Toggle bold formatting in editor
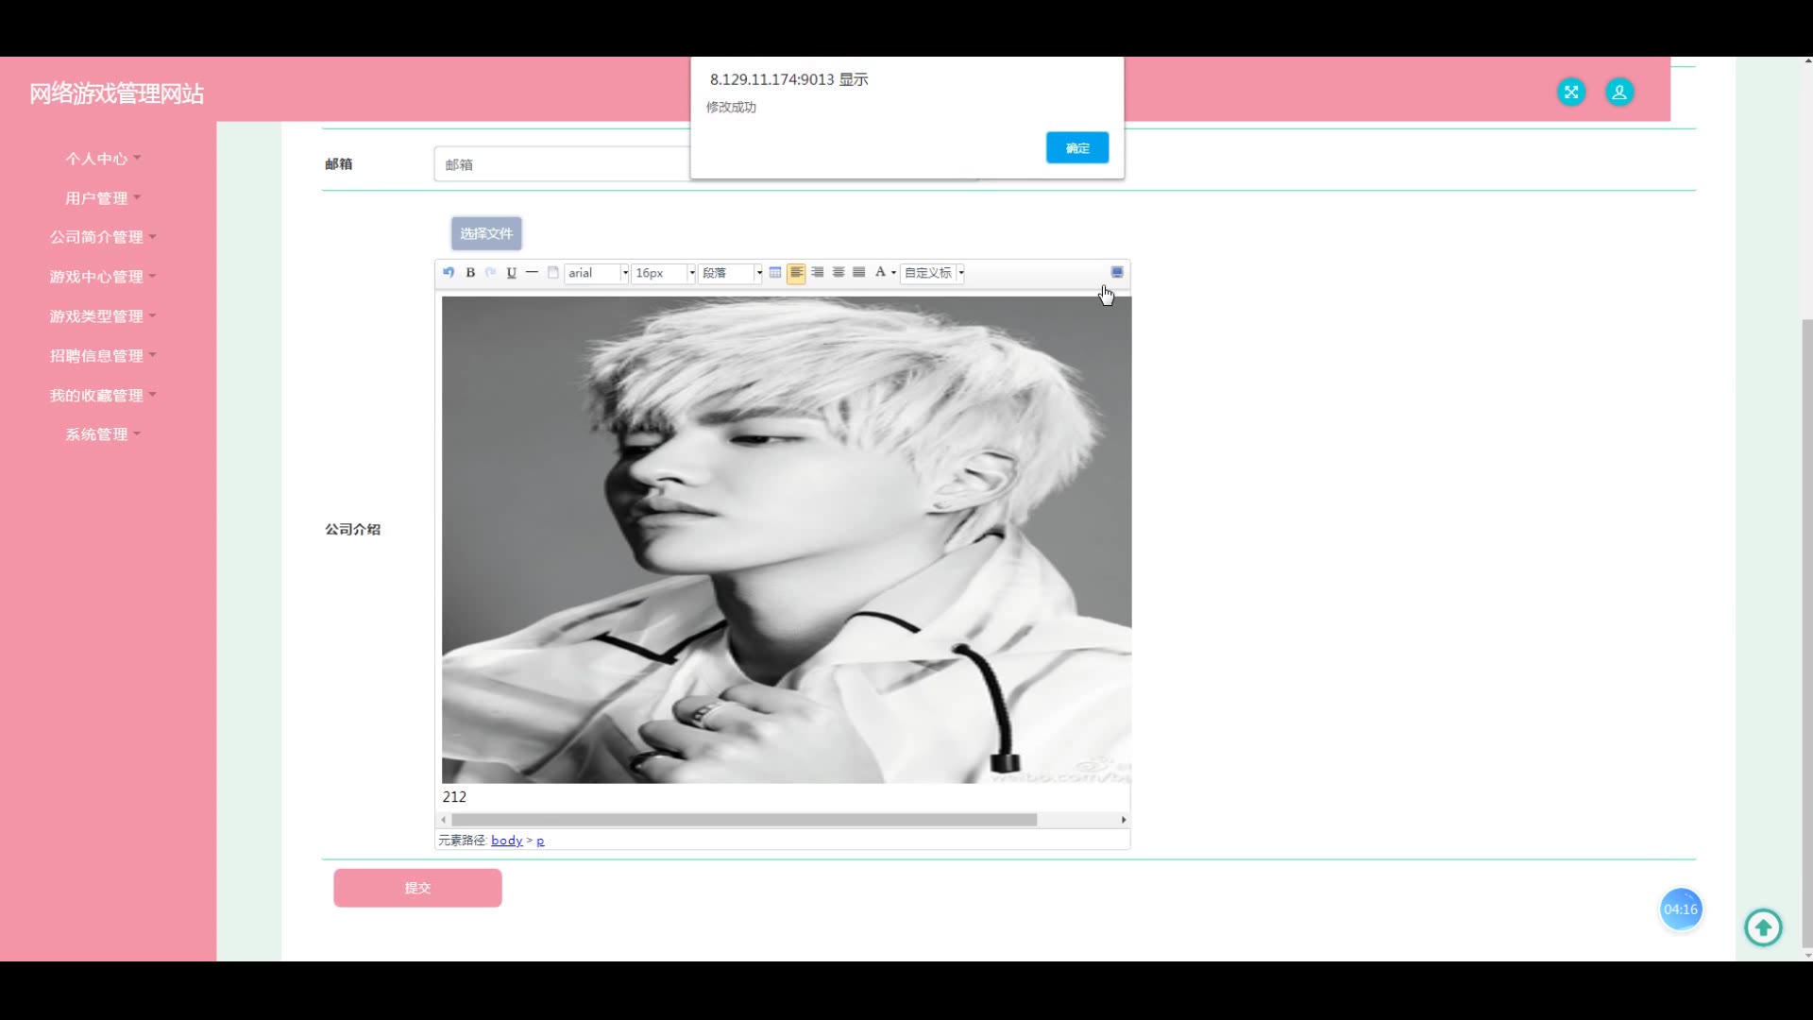This screenshot has width=1813, height=1020. click(470, 273)
